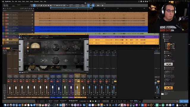The image size is (190, 107).
Task: Select the Arrow tool in the toolbar
Action: 34,5
